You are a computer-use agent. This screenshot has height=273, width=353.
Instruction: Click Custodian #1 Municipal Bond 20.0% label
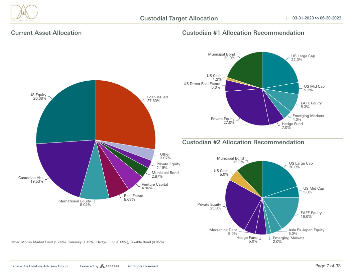click(222, 56)
